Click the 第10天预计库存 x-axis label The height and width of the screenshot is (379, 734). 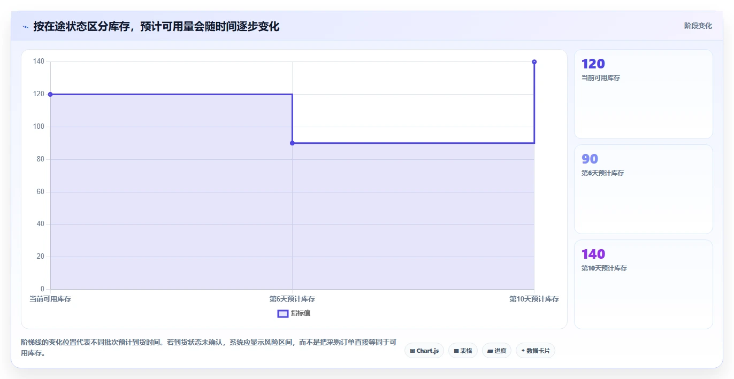[x=534, y=299]
